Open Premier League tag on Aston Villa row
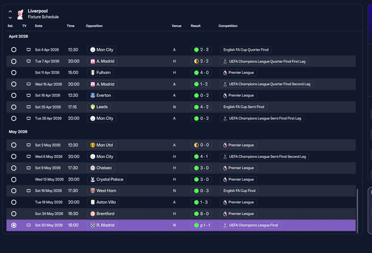This screenshot has height=253, width=372. pos(238,202)
